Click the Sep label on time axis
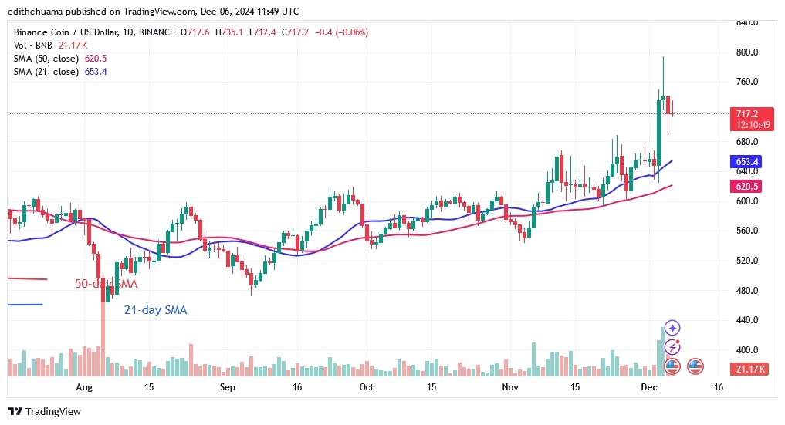Viewport: 785px width, 425px height. [227, 387]
